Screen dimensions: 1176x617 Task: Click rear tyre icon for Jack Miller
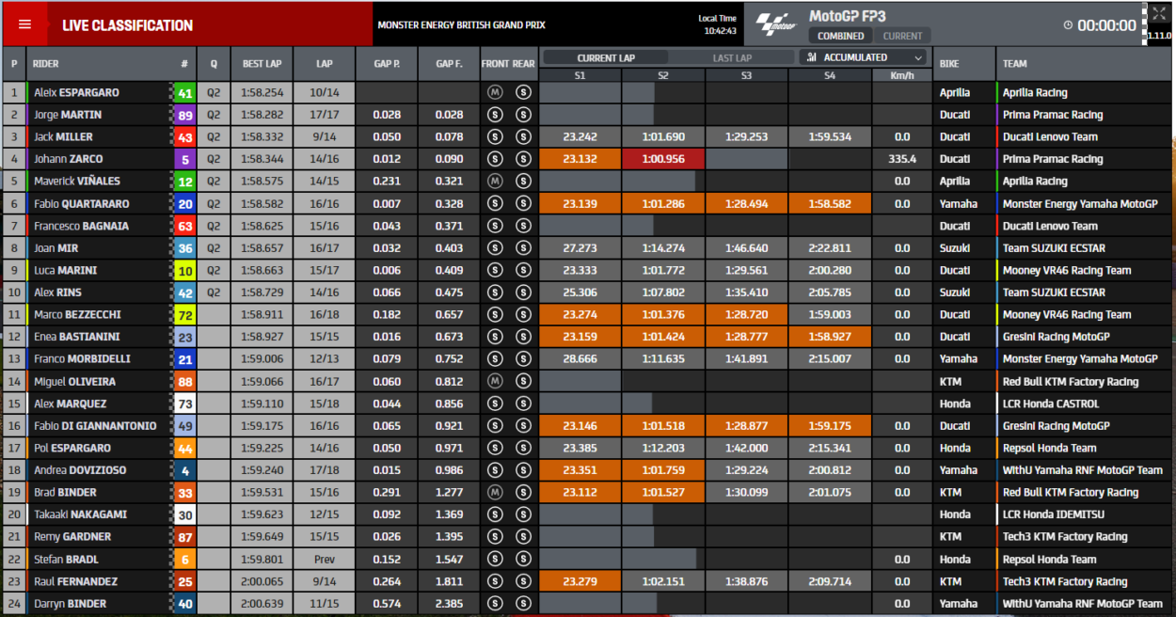[523, 136]
